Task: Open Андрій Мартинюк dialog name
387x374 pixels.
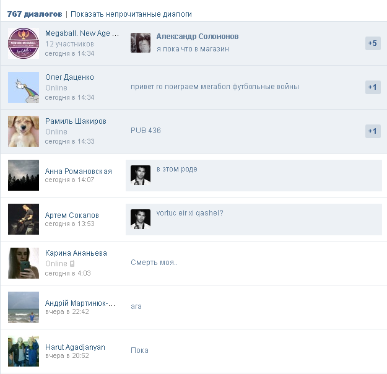Action: pos(80,303)
